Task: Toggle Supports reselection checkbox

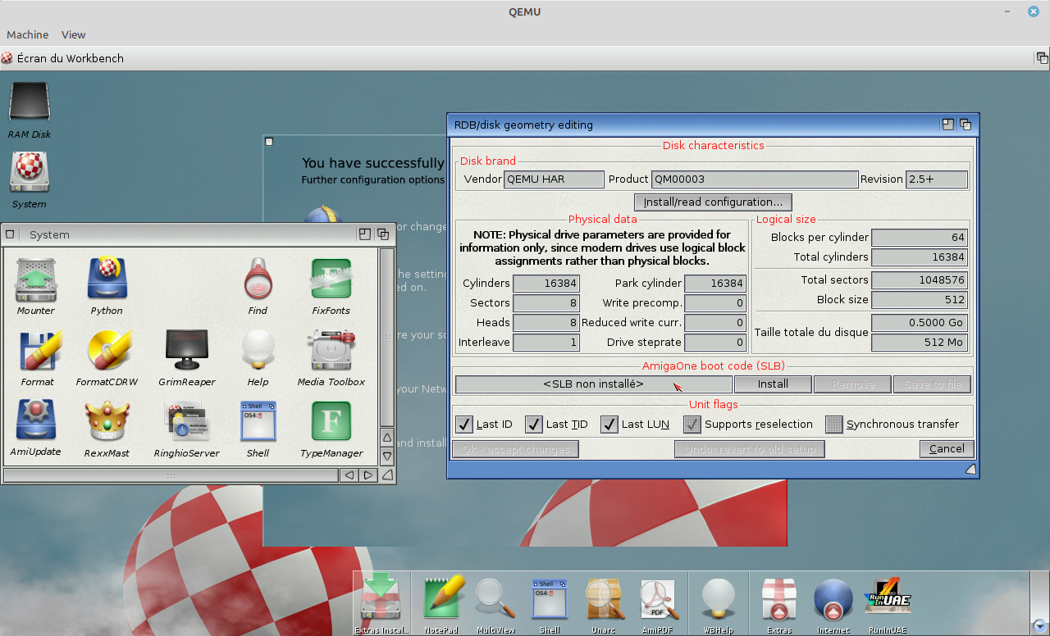Action: point(692,424)
